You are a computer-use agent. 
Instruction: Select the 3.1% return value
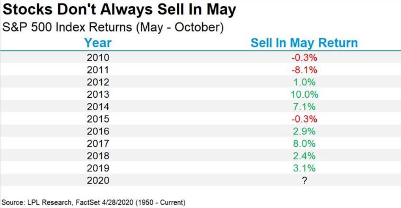(304, 168)
